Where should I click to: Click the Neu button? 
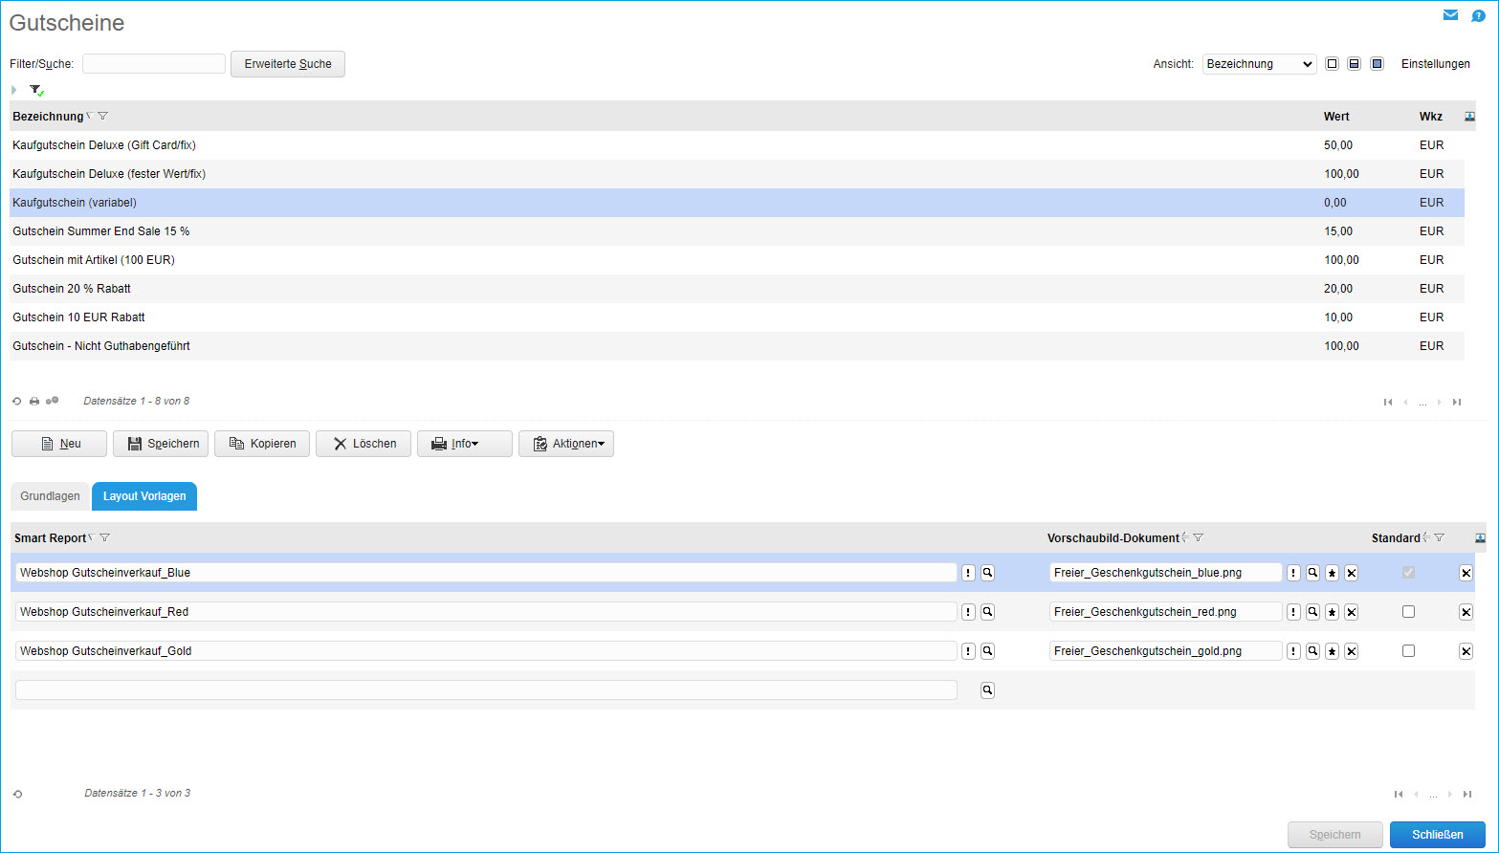pos(59,444)
